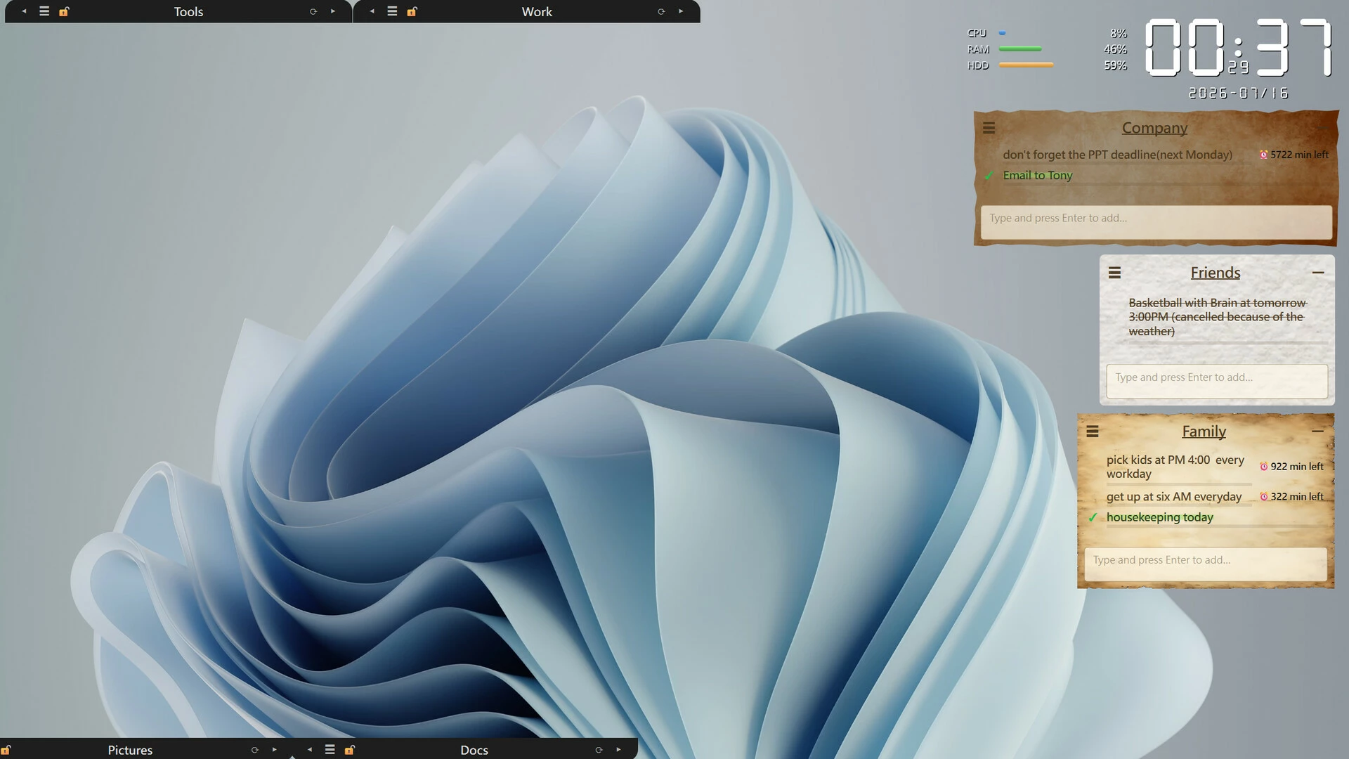Refresh the Tools panel
This screenshot has width=1349, height=759.
pos(313,11)
